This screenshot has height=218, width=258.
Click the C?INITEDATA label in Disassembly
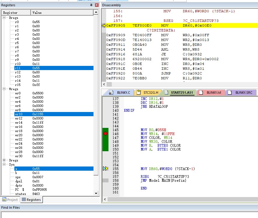click(161, 30)
